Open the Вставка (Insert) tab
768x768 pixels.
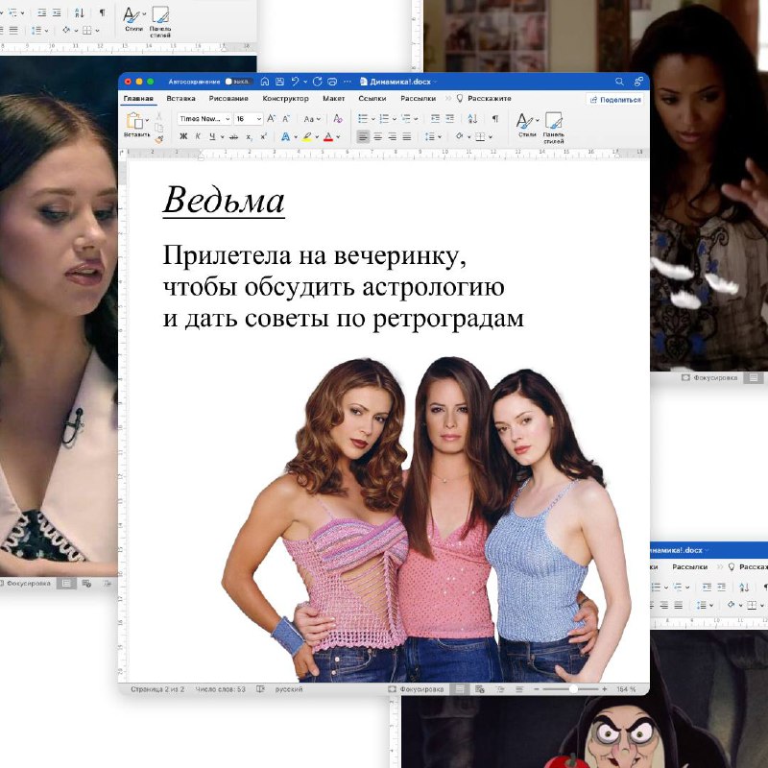click(x=180, y=99)
